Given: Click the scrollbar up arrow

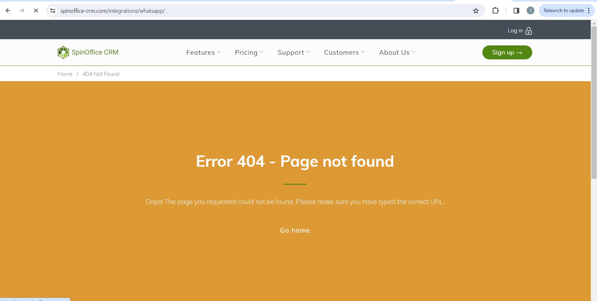Looking at the screenshot, I should pos(594,23).
